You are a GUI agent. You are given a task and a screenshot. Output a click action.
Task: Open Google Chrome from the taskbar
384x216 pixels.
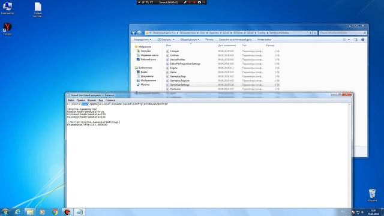(x=55, y=212)
